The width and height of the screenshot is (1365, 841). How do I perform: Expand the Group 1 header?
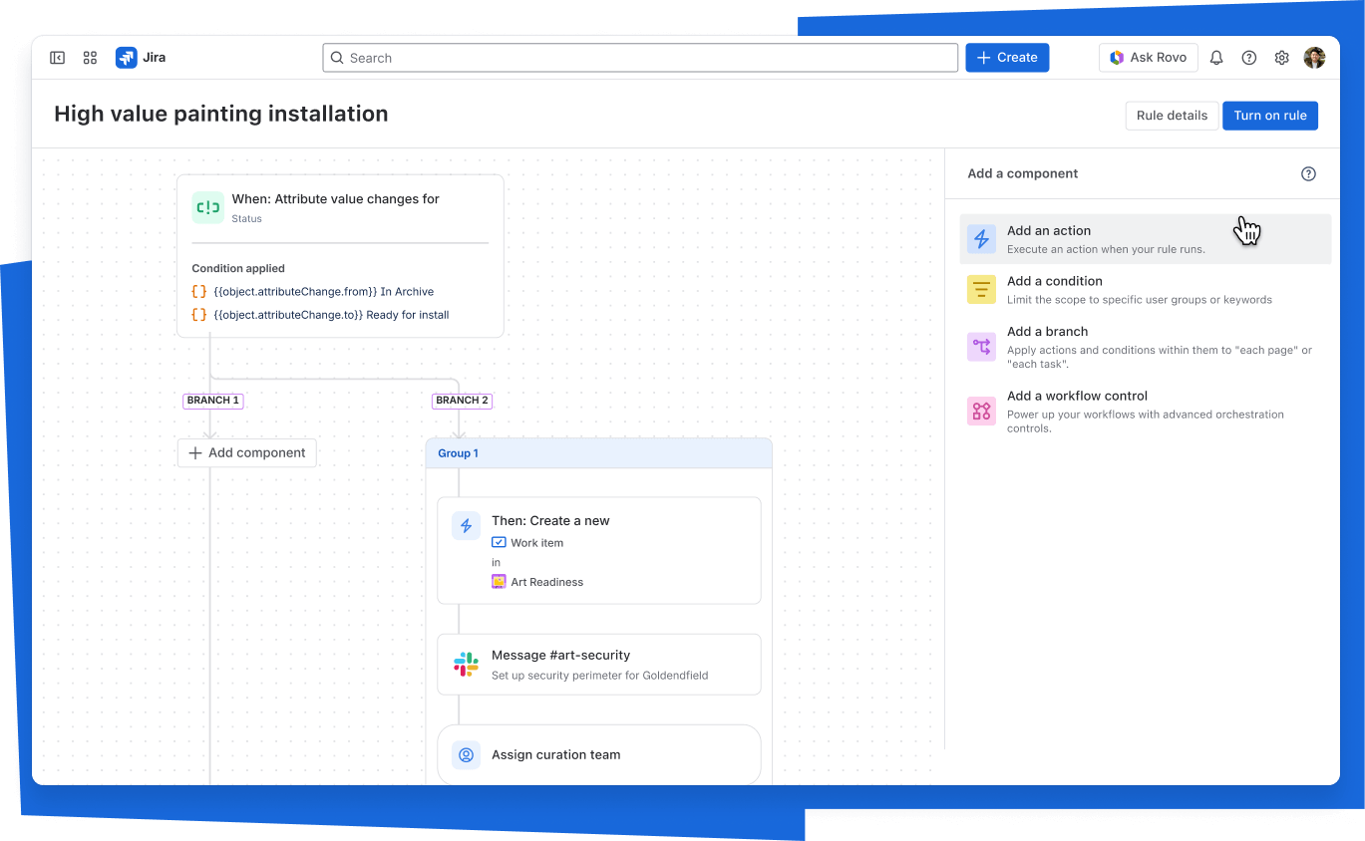pyautogui.click(x=598, y=453)
